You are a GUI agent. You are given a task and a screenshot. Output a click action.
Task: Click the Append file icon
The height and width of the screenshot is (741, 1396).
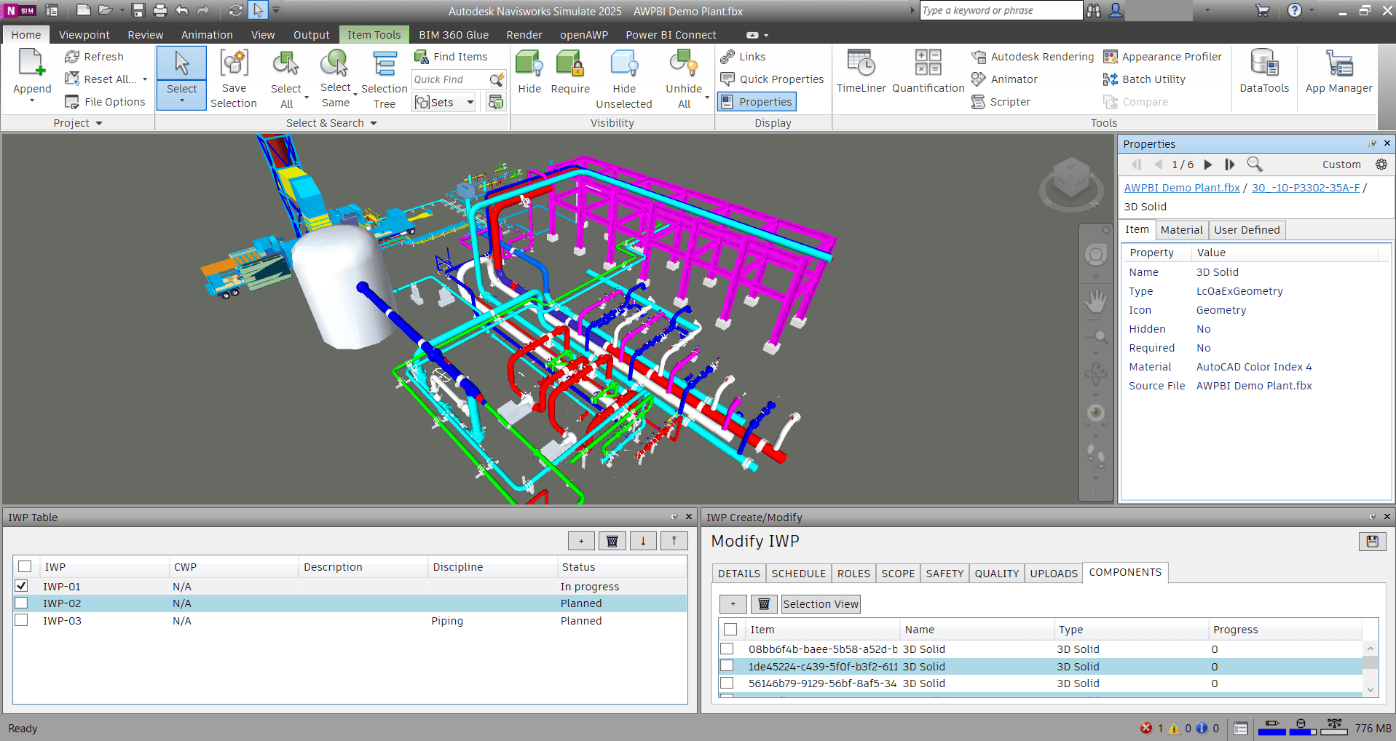[x=32, y=63]
